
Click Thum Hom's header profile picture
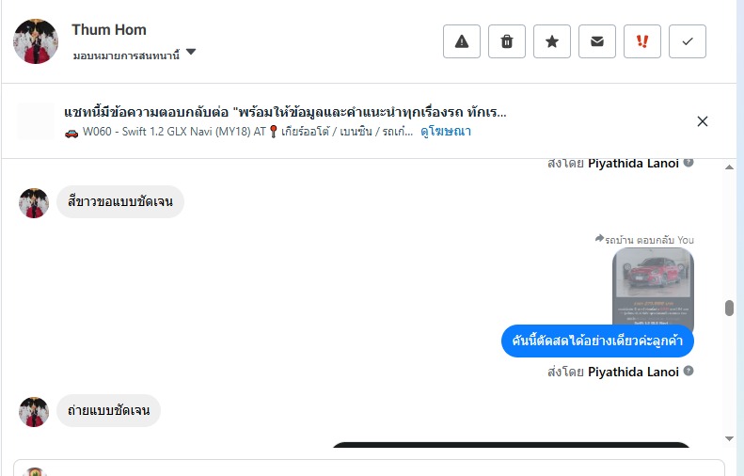36,41
